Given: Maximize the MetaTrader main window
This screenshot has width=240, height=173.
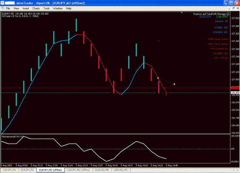Looking at the screenshot, I should coord(232,3).
